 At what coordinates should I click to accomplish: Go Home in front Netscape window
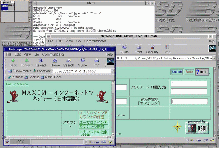(55, 62)
